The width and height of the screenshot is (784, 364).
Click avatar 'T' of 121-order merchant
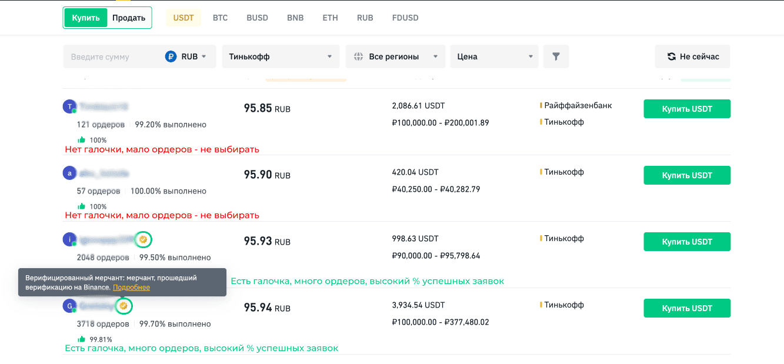pyautogui.click(x=69, y=106)
